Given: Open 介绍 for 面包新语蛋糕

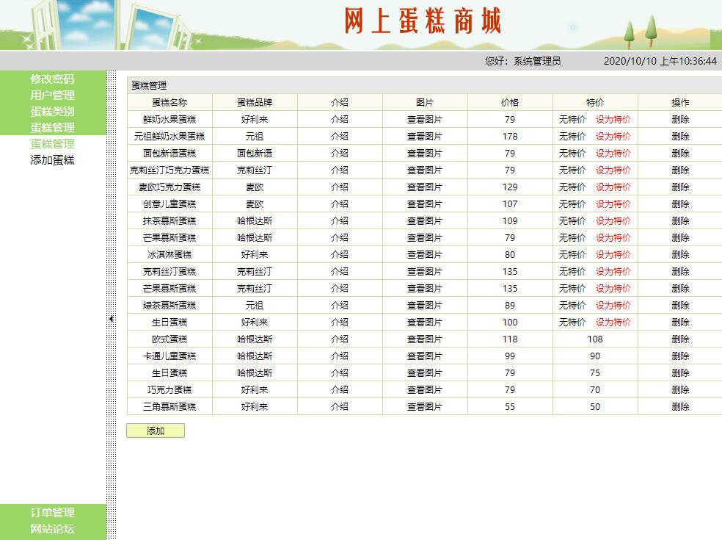Looking at the screenshot, I should coord(338,154).
